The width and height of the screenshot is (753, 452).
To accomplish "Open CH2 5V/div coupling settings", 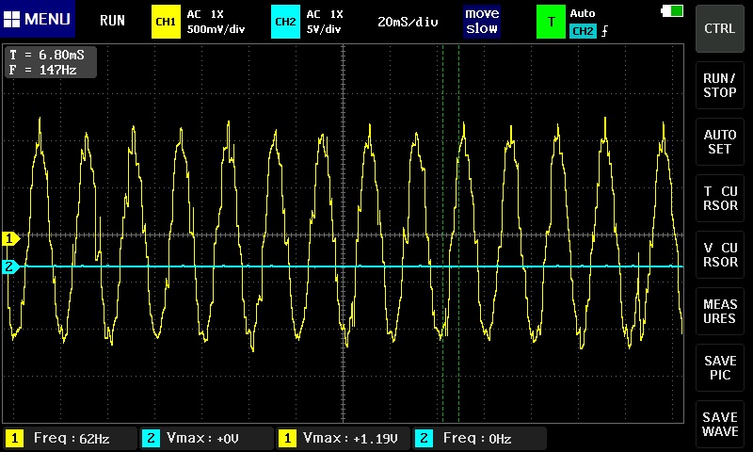I will coord(325,21).
